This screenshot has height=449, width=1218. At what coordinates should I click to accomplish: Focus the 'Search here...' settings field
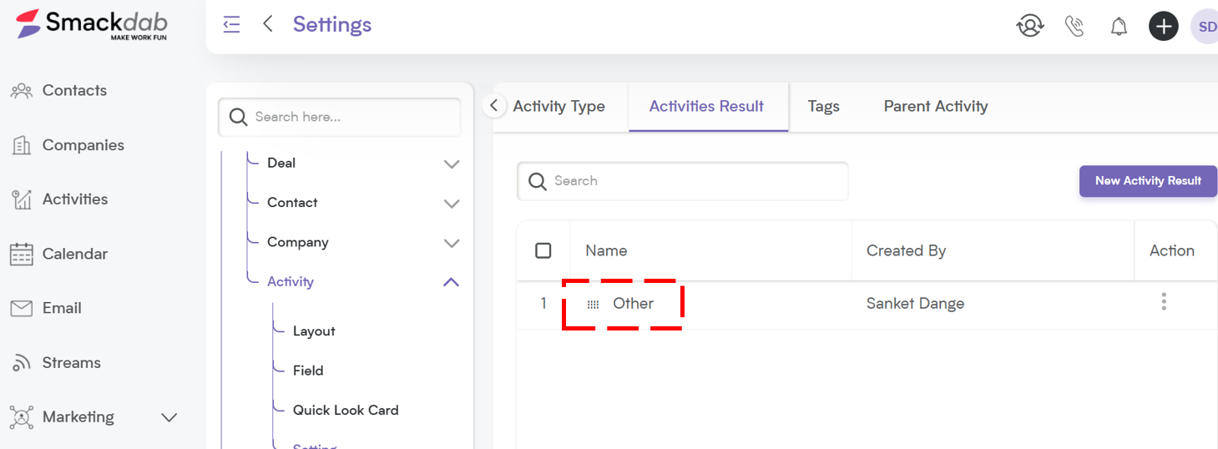tap(340, 117)
